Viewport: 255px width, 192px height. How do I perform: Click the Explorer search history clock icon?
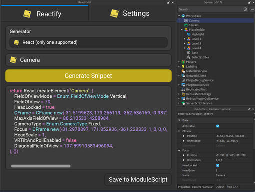pos(245,9)
